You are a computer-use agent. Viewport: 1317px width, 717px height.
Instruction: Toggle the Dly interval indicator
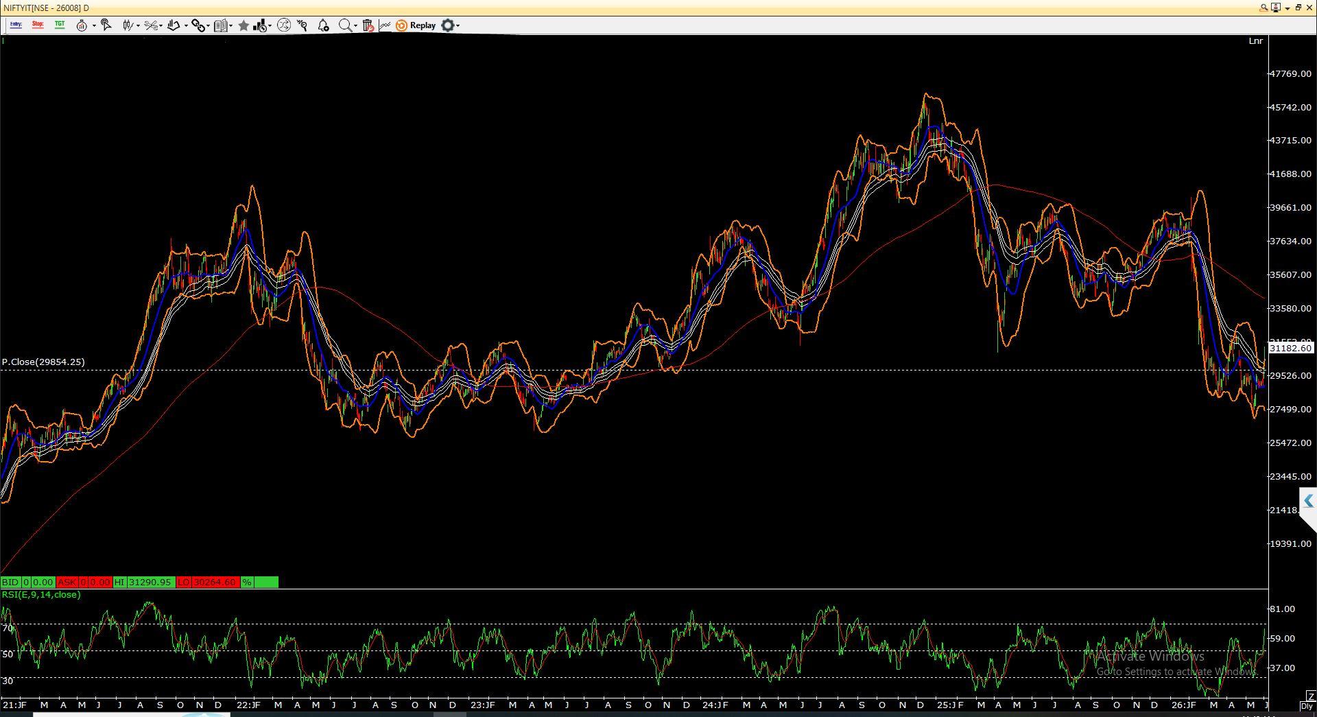pos(1307,706)
